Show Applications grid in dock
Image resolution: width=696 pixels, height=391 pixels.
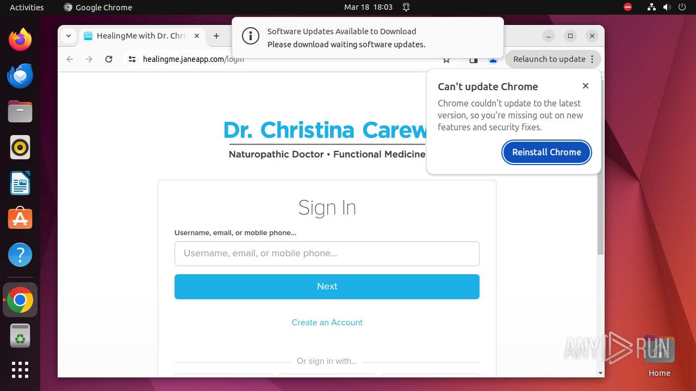point(20,370)
